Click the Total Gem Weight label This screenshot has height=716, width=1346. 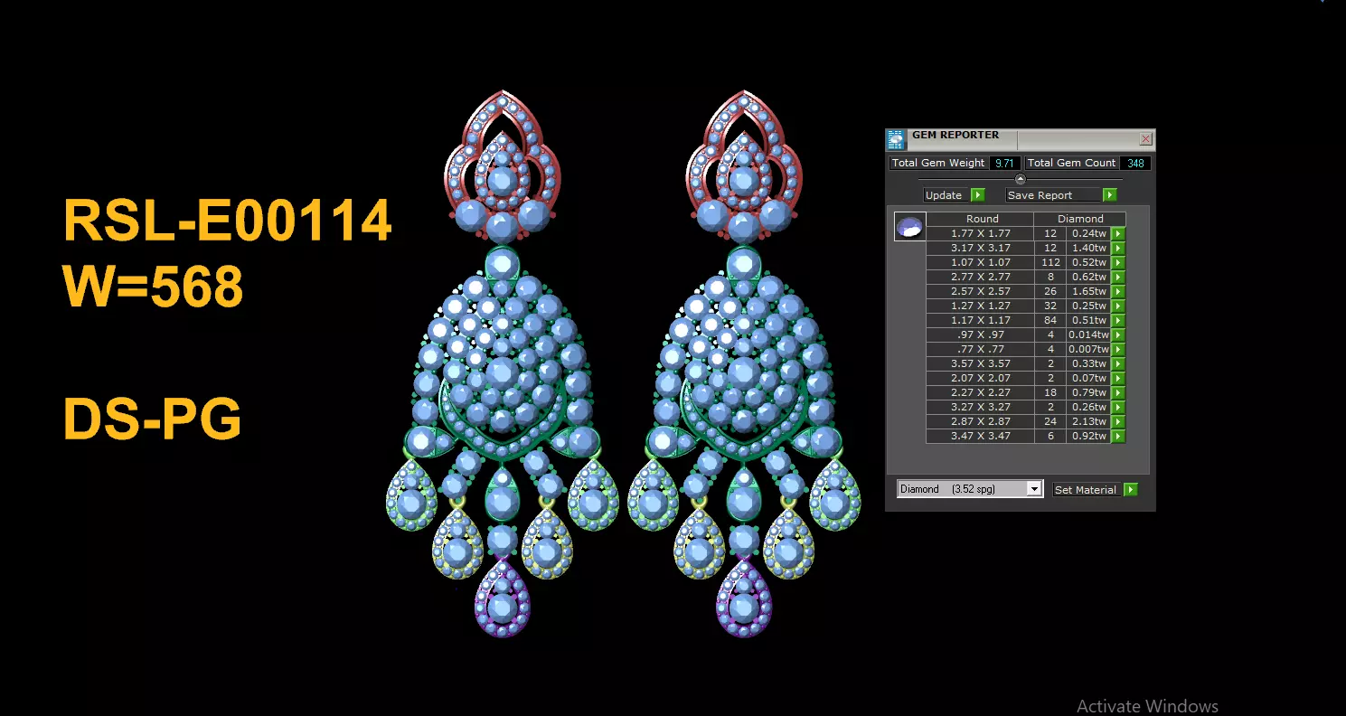point(938,163)
